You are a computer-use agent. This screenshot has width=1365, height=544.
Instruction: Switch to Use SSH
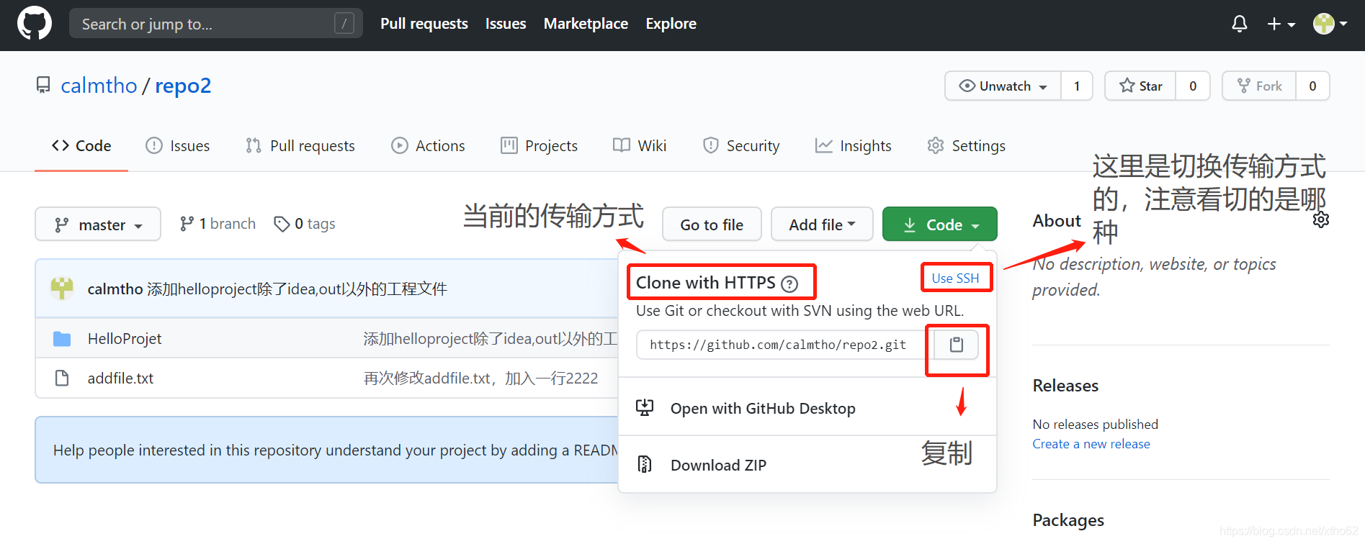(955, 278)
